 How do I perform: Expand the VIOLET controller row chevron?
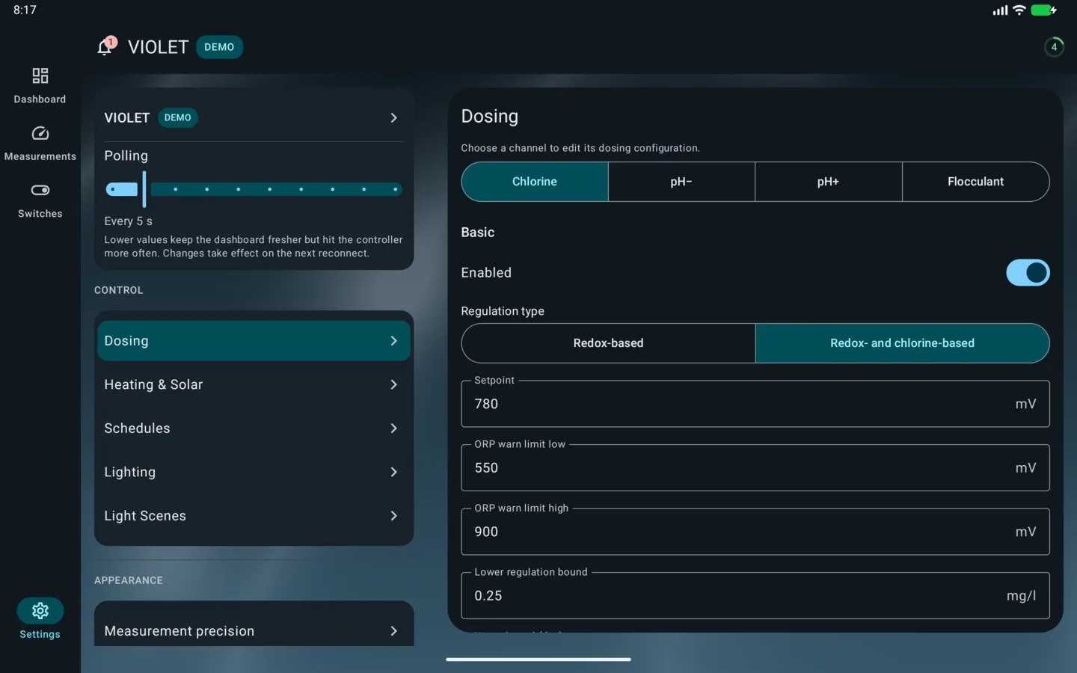[x=393, y=117]
